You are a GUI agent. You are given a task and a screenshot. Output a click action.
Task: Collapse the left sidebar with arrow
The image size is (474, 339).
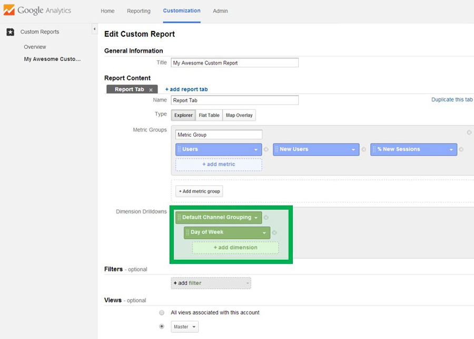(94, 29)
